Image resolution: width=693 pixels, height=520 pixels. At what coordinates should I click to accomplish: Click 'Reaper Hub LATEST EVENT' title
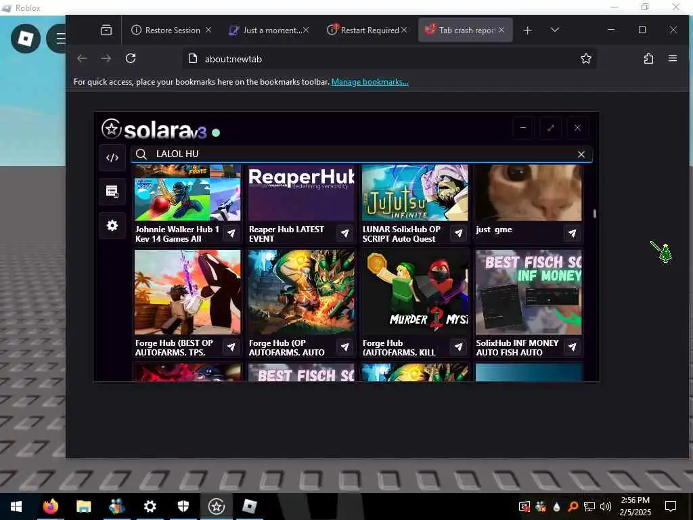pos(286,234)
